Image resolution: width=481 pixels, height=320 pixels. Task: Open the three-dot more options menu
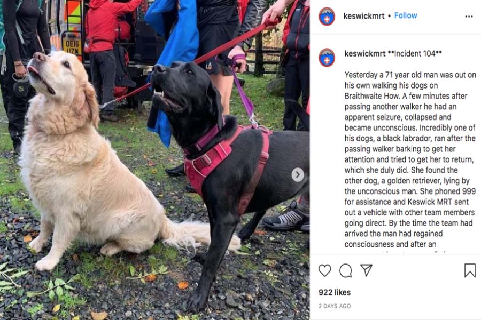click(x=469, y=17)
